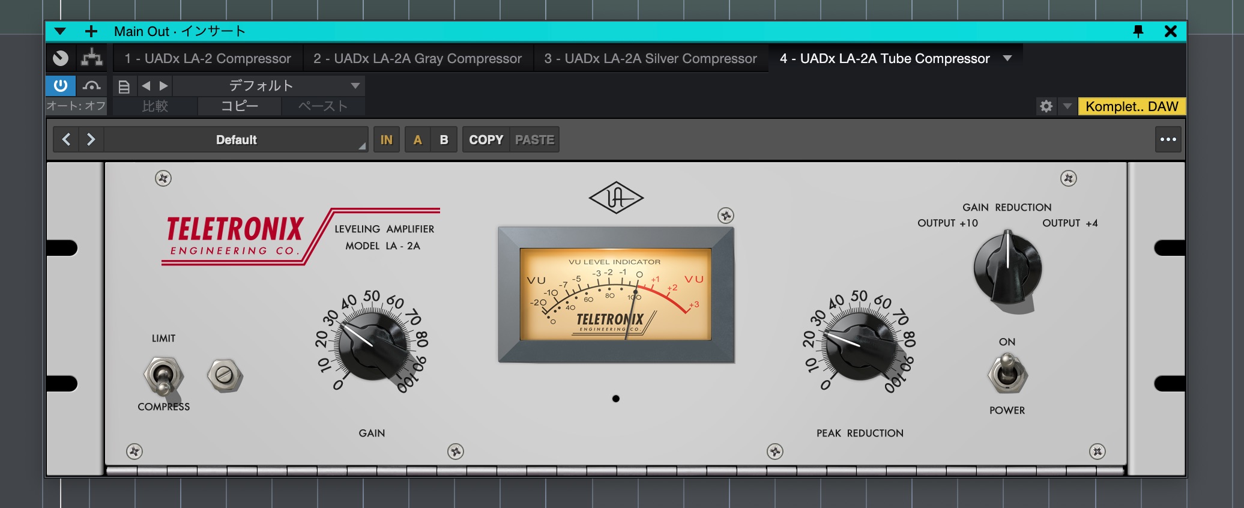Click the 比較 compare button
Image resolution: width=1244 pixels, height=508 pixels.
155,106
